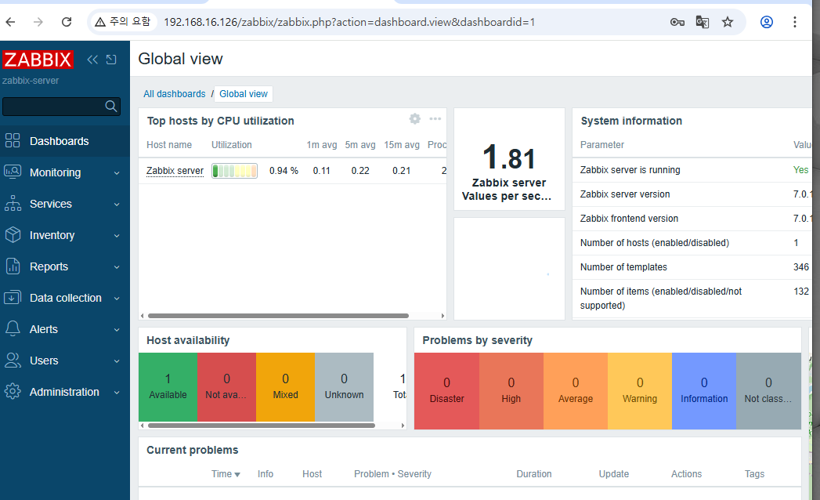820x500 pixels.
Task: Click the Alerts bell icon
Action: [x=13, y=329]
